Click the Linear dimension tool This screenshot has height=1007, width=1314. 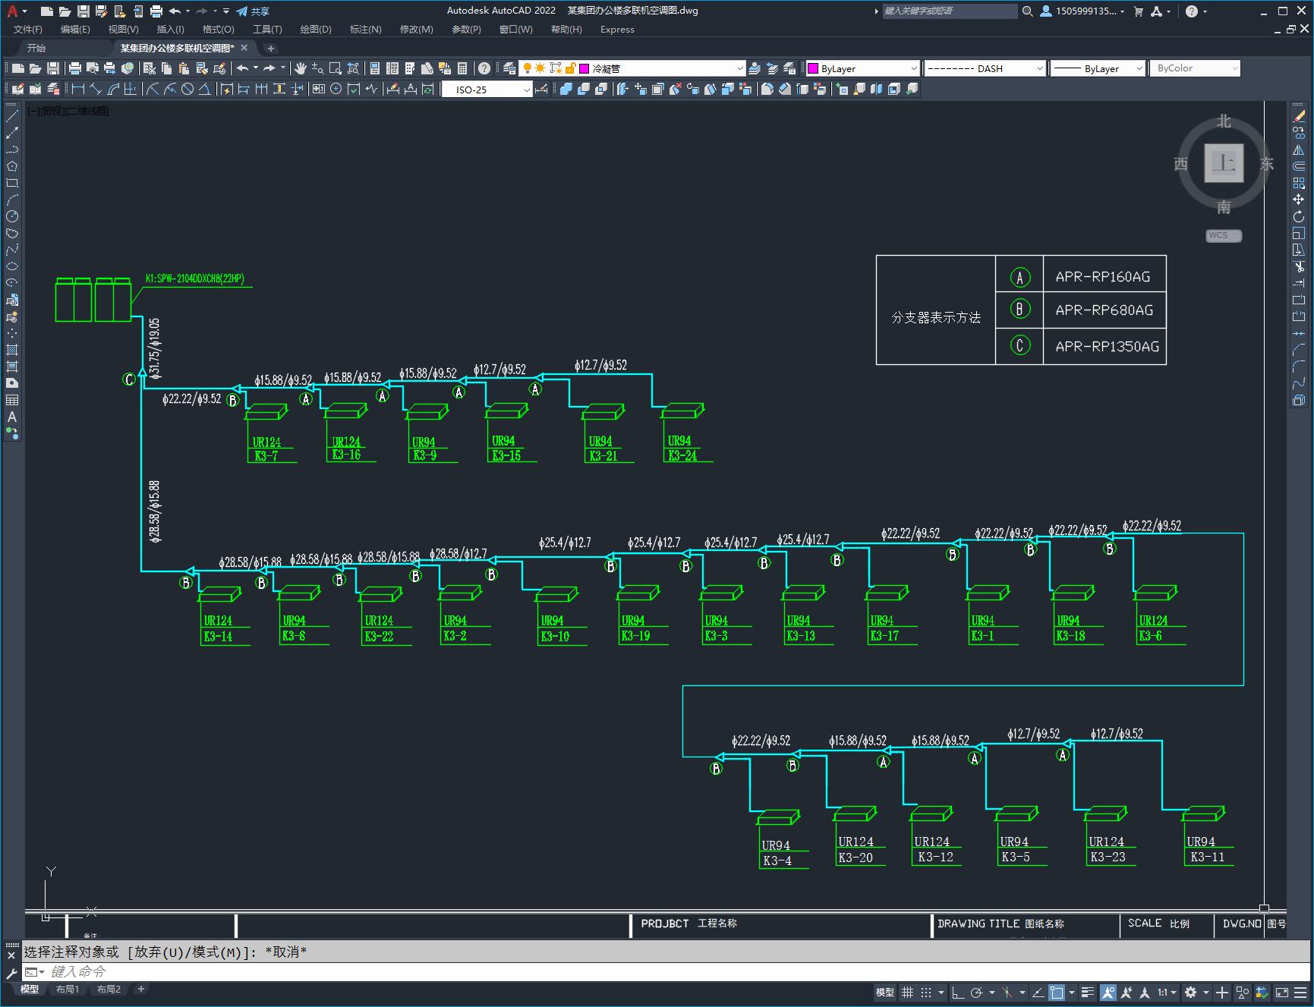click(x=77, y=90)
